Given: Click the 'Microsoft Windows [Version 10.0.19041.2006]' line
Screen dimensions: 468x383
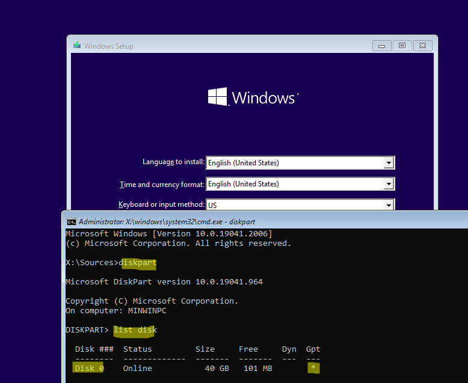Looking at the screenshot, I should [x=168, y=234].
